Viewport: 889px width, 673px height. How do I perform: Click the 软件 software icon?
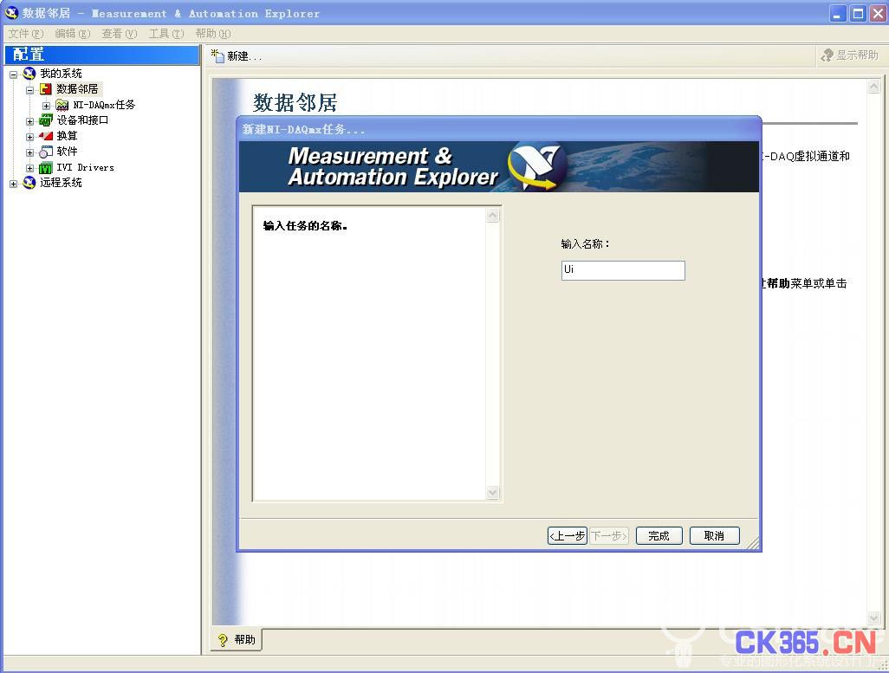(45, 152)
